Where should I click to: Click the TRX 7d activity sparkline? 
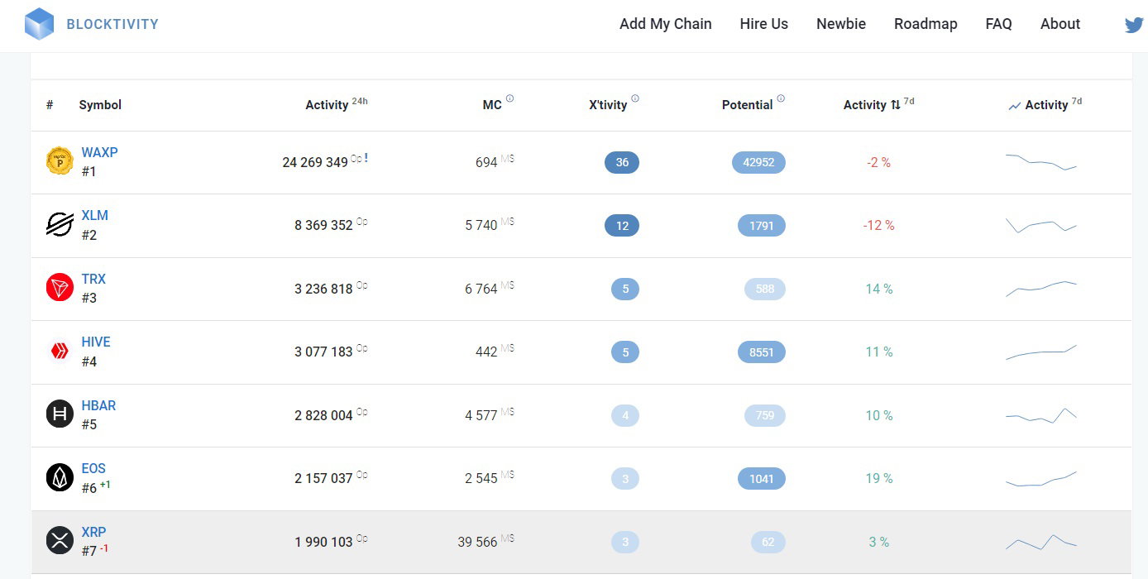(x=1041, y=289)
